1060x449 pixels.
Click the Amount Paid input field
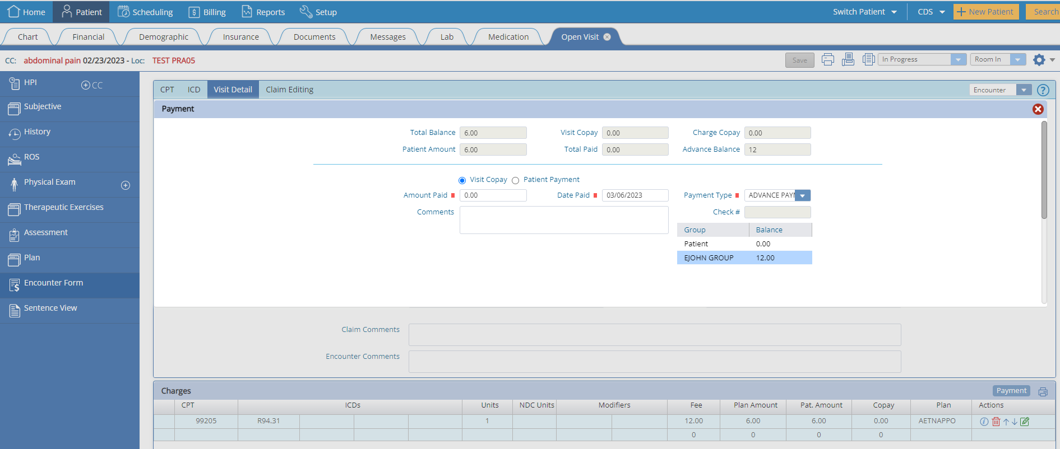point(493,195)
